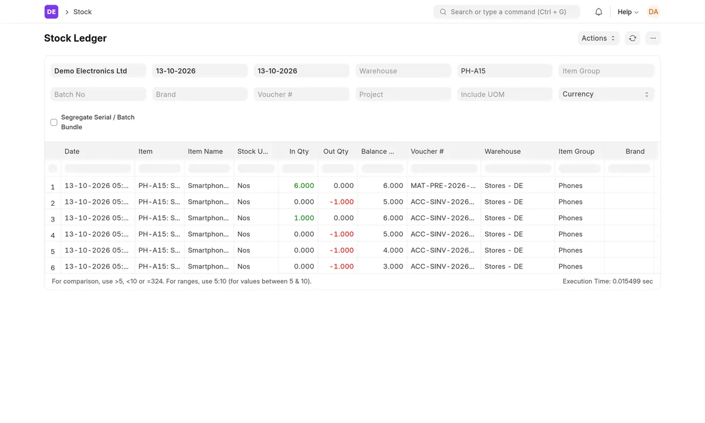Viewport: 705px width, 423px height.
Task: Click the Stock Ledger page title
Action: (75, 38)
